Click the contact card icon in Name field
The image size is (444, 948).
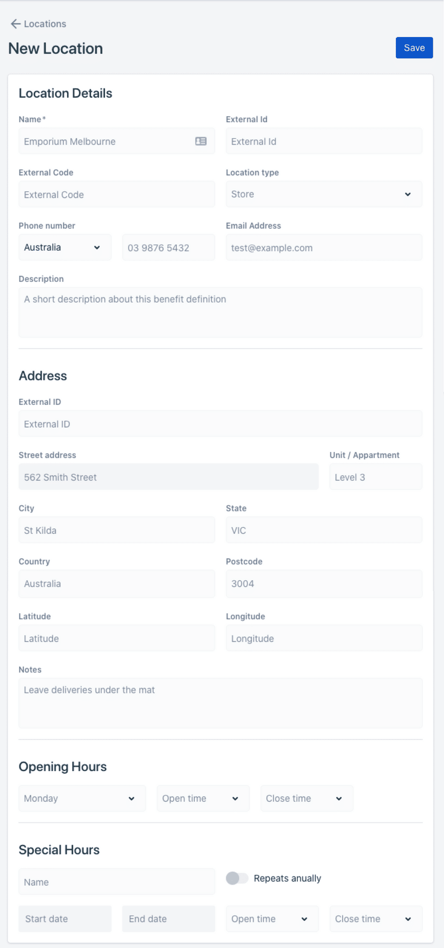point(201,141)
